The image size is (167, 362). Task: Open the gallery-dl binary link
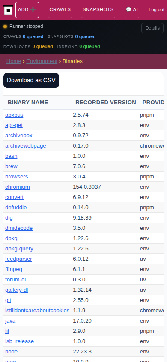pyautogui.click(x=17, y=290)
